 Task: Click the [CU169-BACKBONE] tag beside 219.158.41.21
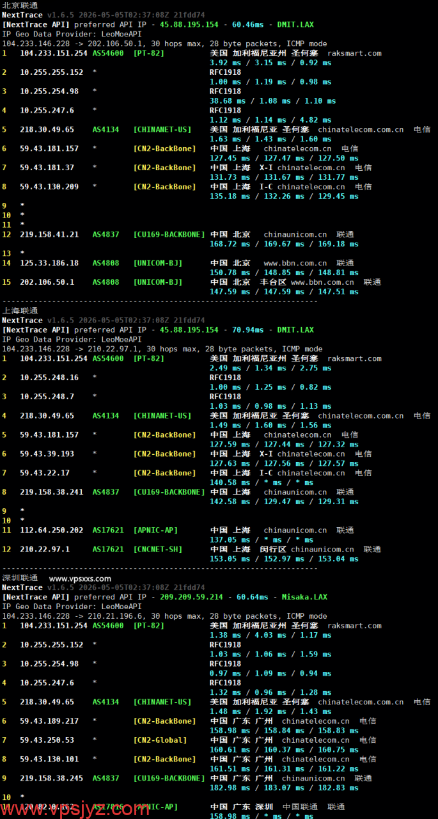(x=169, y=235)
